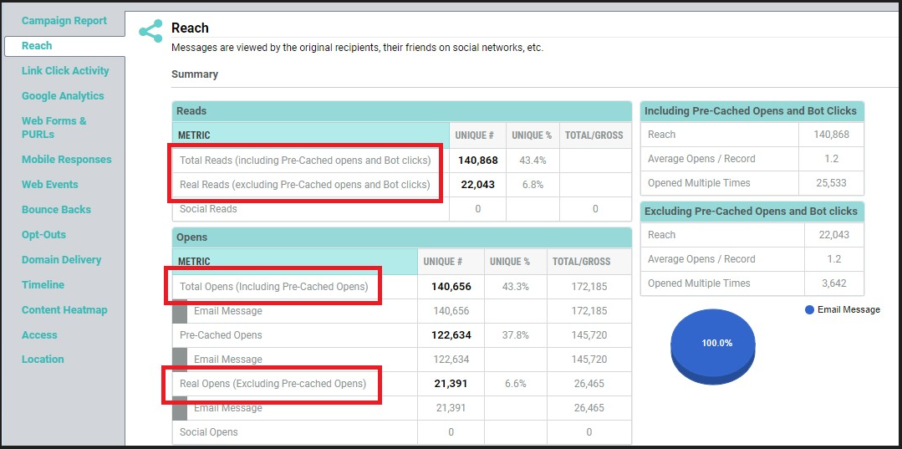Open Web Forms & PURLs section

pos(54,127)
